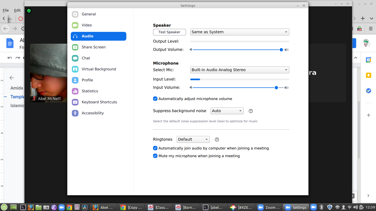Viewport: 376px width, 211px height.
Task: Click the Google account avatar
Action: point(366,43)
